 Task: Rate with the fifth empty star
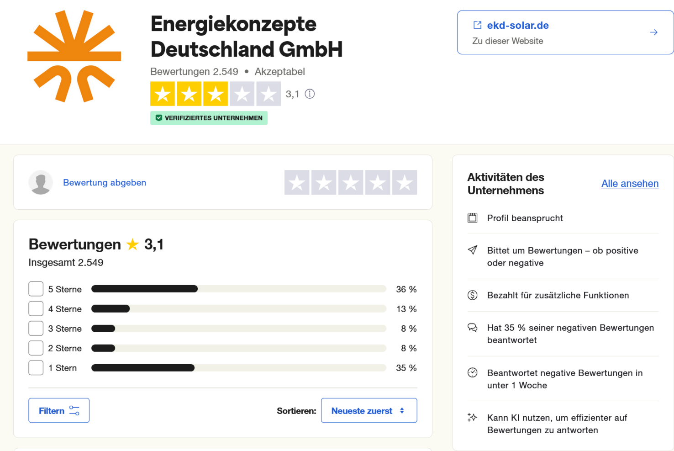coord(405,183)
